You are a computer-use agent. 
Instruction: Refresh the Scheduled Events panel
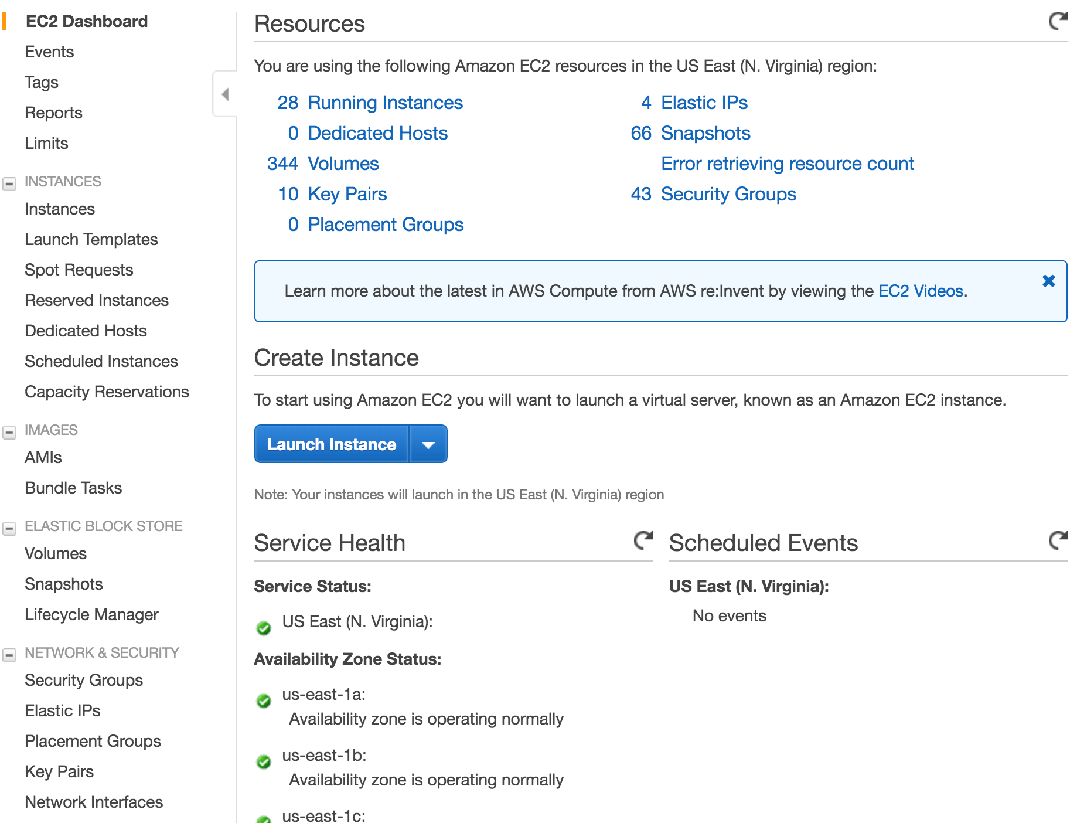point(1058,540)
